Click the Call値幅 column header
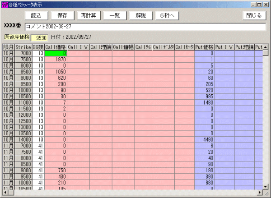This screenshot has height=198, width=271. (123, 47)
